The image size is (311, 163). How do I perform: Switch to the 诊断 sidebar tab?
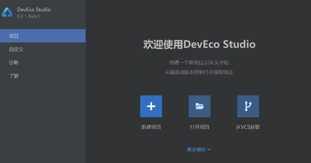pyautogui.click(x=43, y=62)
